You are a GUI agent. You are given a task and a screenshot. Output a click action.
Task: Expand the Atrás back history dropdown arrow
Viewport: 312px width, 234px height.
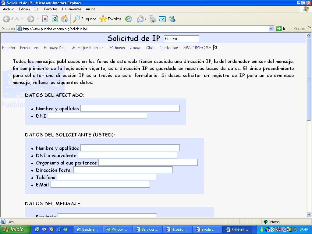pyautogui.click(x=22, y=19)
